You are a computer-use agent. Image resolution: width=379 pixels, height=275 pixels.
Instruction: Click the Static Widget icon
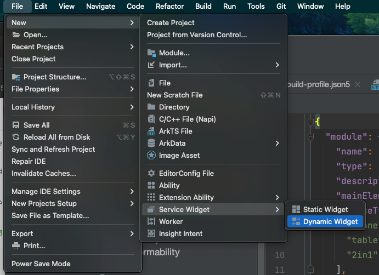coord(296,209)
